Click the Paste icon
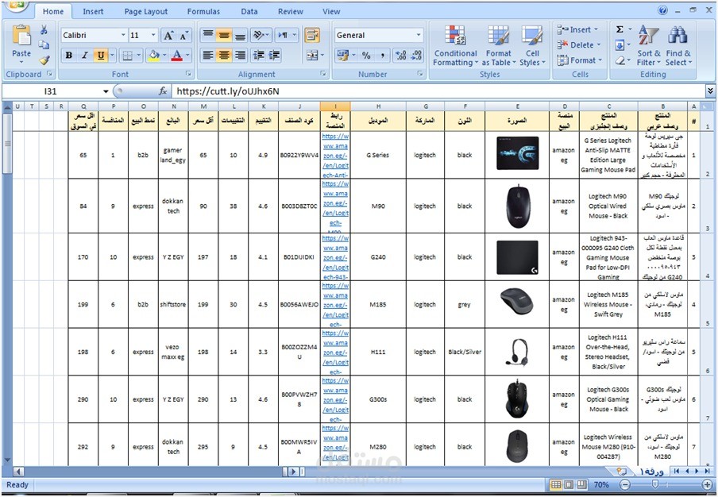718x497 pixels. pos(21,36)
